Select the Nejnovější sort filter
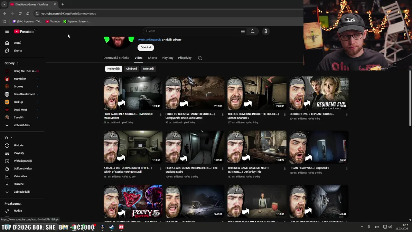This screenshot has width=412, height=232. coord(114,69)
